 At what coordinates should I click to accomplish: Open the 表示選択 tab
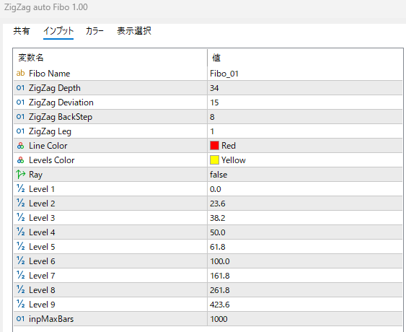pos(134,31)
